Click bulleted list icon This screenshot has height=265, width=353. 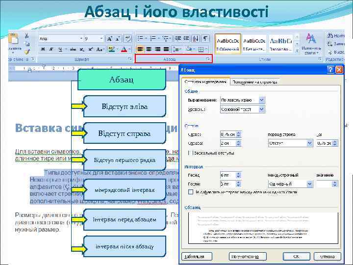(141, 38)
